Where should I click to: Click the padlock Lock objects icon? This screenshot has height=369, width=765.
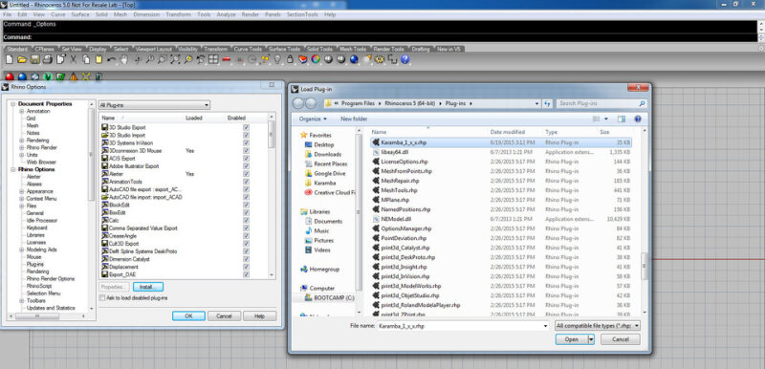pos(291,59)
